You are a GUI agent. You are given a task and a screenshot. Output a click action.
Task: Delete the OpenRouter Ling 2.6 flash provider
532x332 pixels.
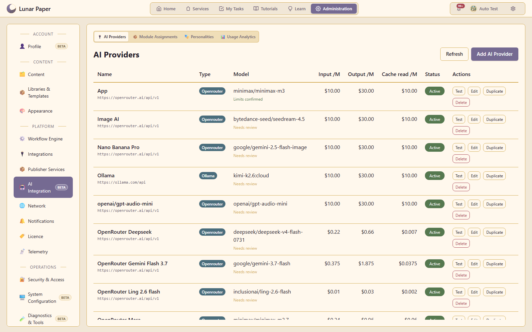461,303
